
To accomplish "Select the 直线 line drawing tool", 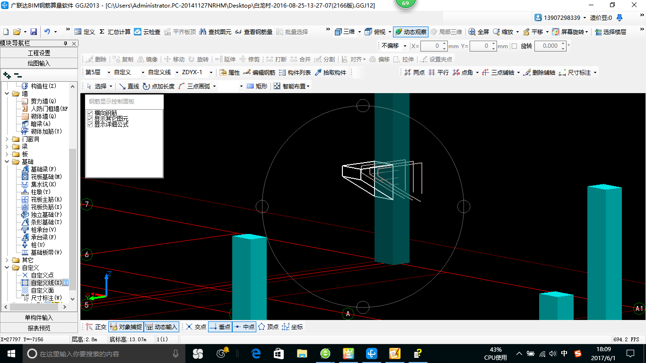I will pyautogui.click(x=129, y=86).
